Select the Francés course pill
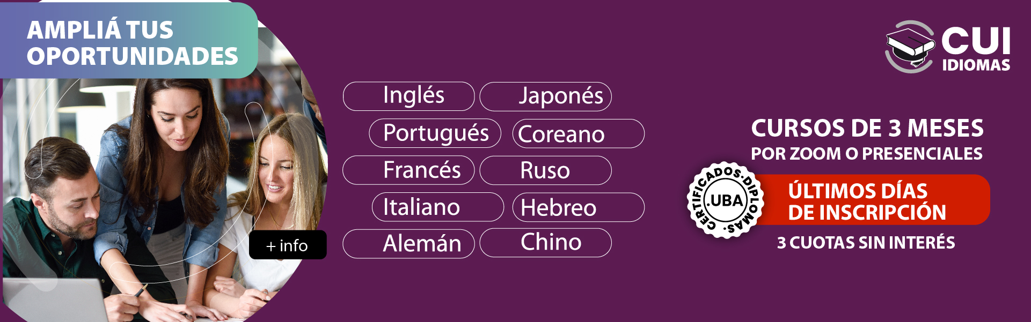 point(409,170)
